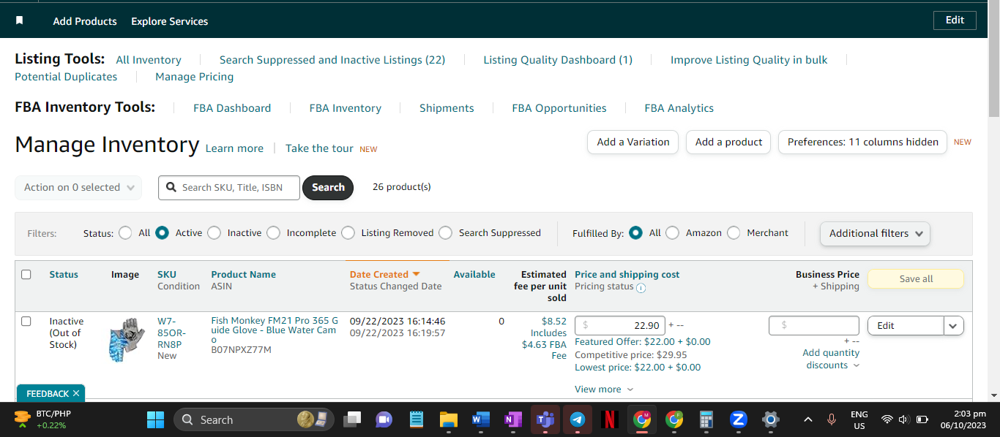1000x437 pixels.
Task: Click the Pricing status info icon
Action: point(641,288)
